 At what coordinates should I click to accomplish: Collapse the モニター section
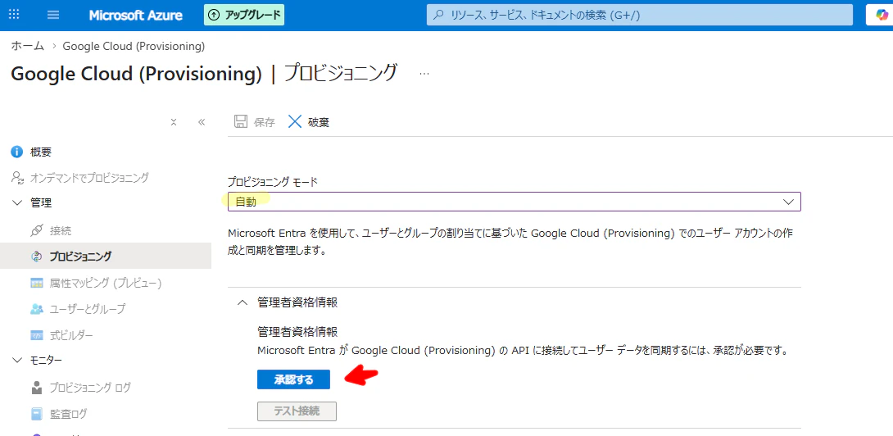click(x=16, y=361)
